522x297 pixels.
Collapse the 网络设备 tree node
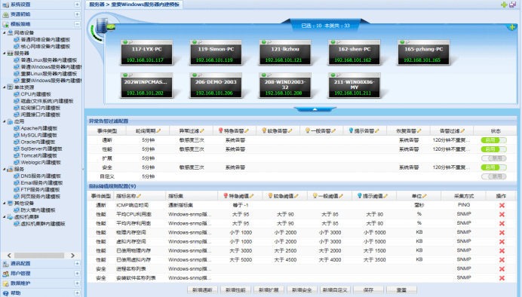5,32
